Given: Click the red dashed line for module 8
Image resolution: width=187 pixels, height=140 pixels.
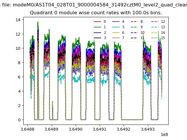Looking at the screenshot, I should pos(135,22).
